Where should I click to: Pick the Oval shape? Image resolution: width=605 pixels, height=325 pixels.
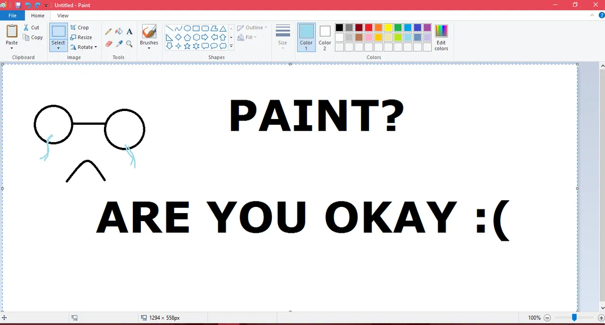187,28
